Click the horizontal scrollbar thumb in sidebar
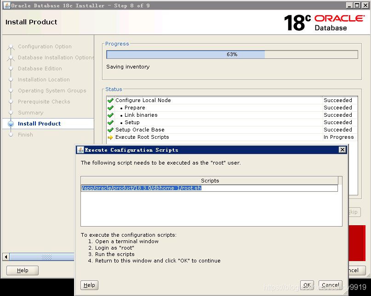 pos(42,257)
